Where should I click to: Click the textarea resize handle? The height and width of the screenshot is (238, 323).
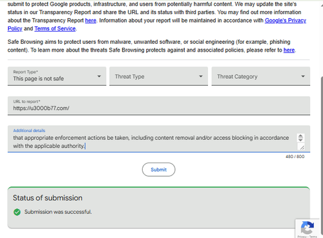point(302,147)
